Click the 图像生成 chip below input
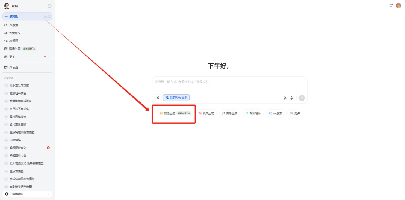Screen dimensions: 405x200 click(x=175, y=113)
